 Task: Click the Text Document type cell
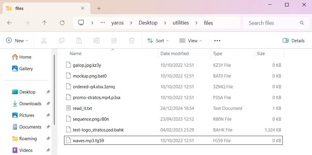(228, 108)
